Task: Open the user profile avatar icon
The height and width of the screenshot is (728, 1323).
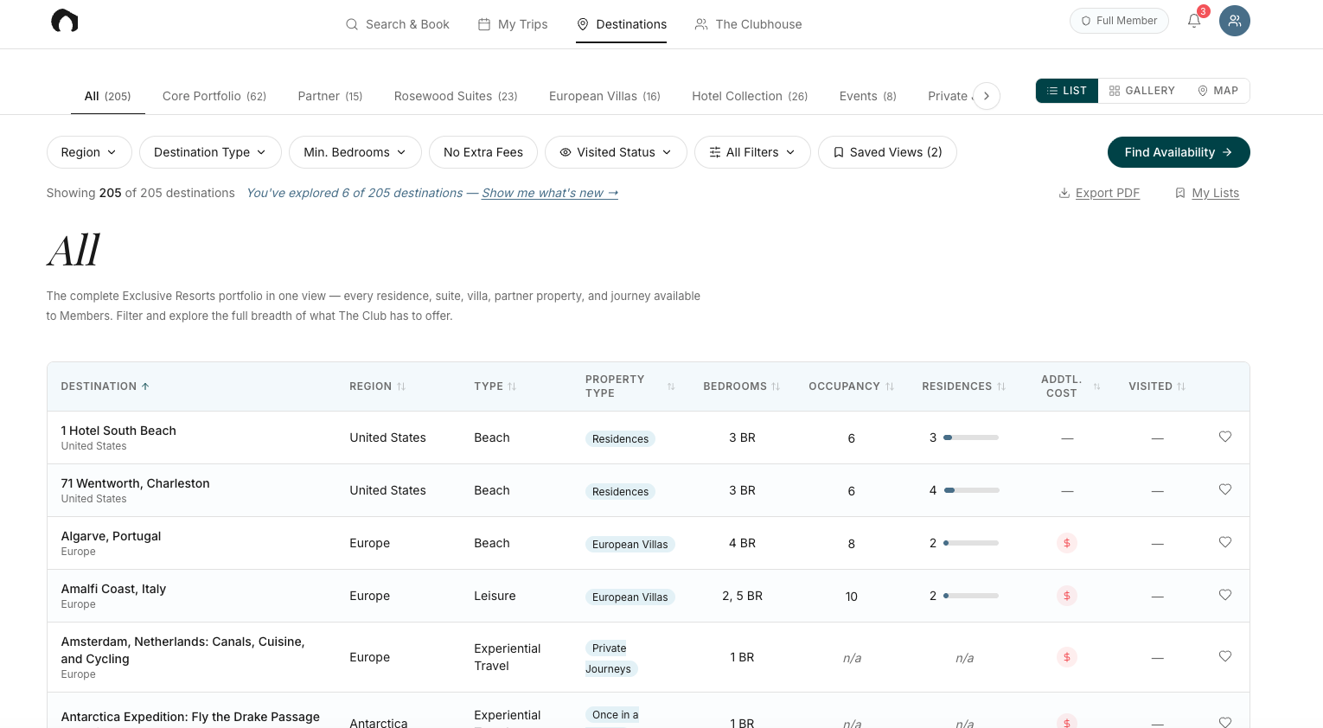Action: (1235, 21)
